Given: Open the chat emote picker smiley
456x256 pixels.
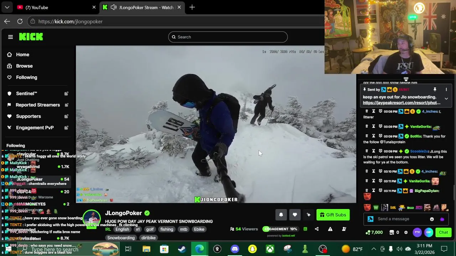Looking at the screenshot, I should tap(432, 219).
